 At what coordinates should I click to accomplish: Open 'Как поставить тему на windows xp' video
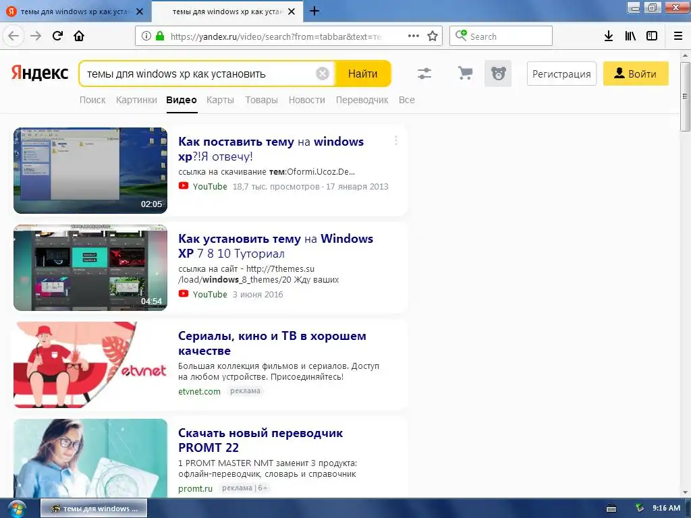click(x=271, y=149)
